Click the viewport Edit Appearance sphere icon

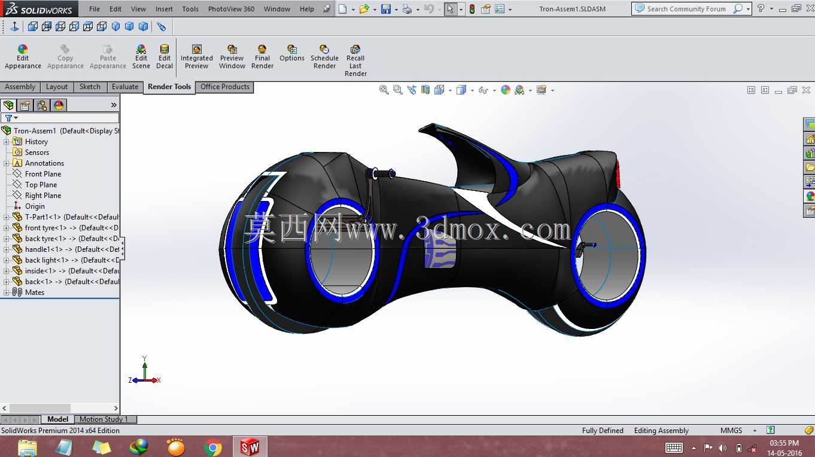[506, 90]
